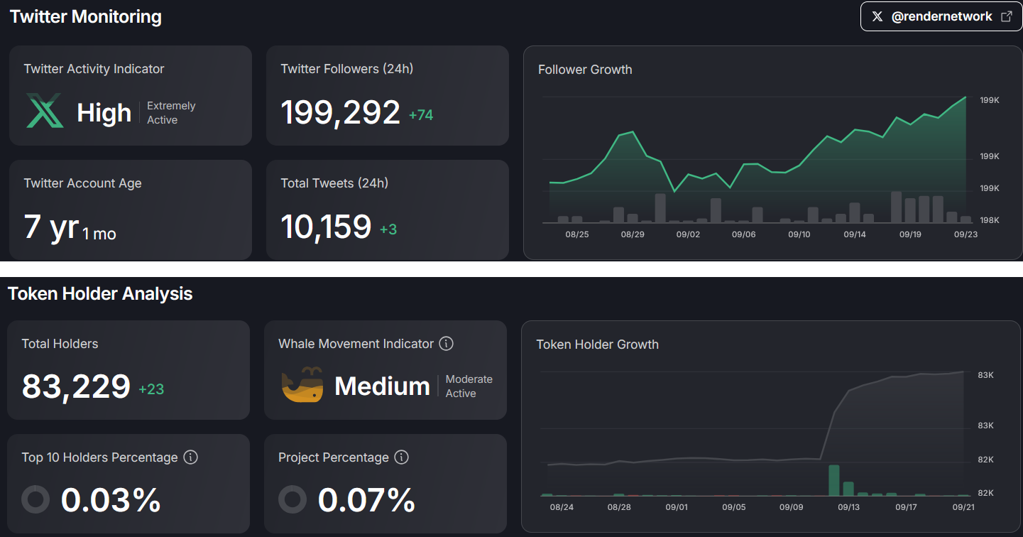
Task: Click the info icon next to Whale Movement Indicator
Action: click(x=446, y=344)
